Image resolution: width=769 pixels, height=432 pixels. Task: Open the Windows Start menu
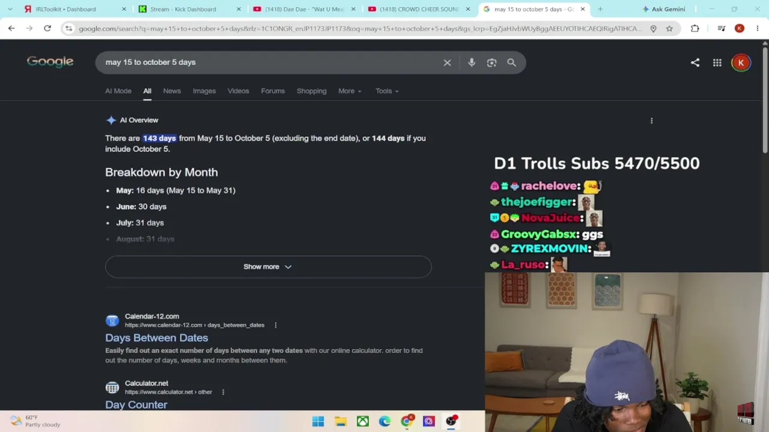[x=318, y=421]
